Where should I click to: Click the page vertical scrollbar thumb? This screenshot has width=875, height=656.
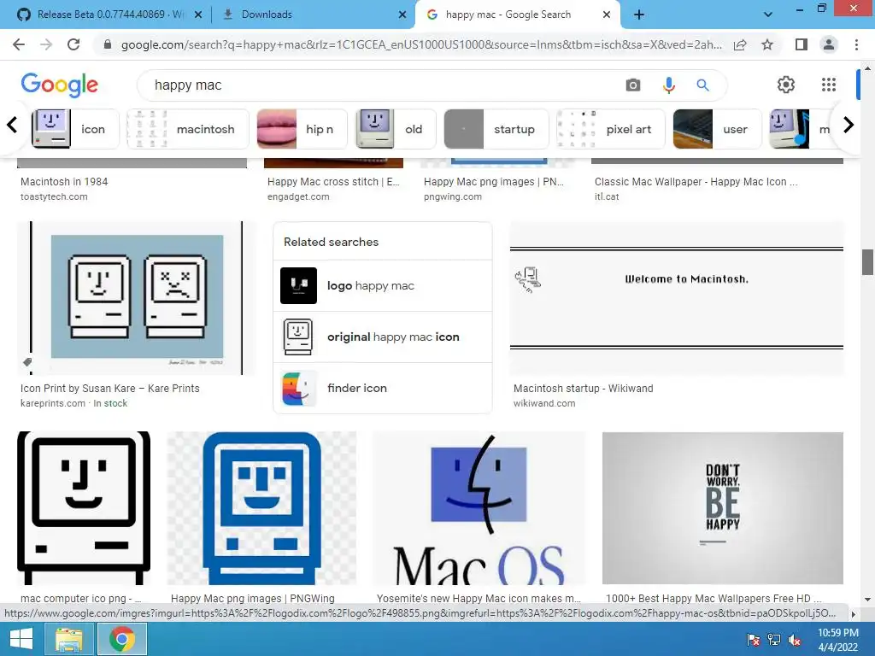coord(867,262)
